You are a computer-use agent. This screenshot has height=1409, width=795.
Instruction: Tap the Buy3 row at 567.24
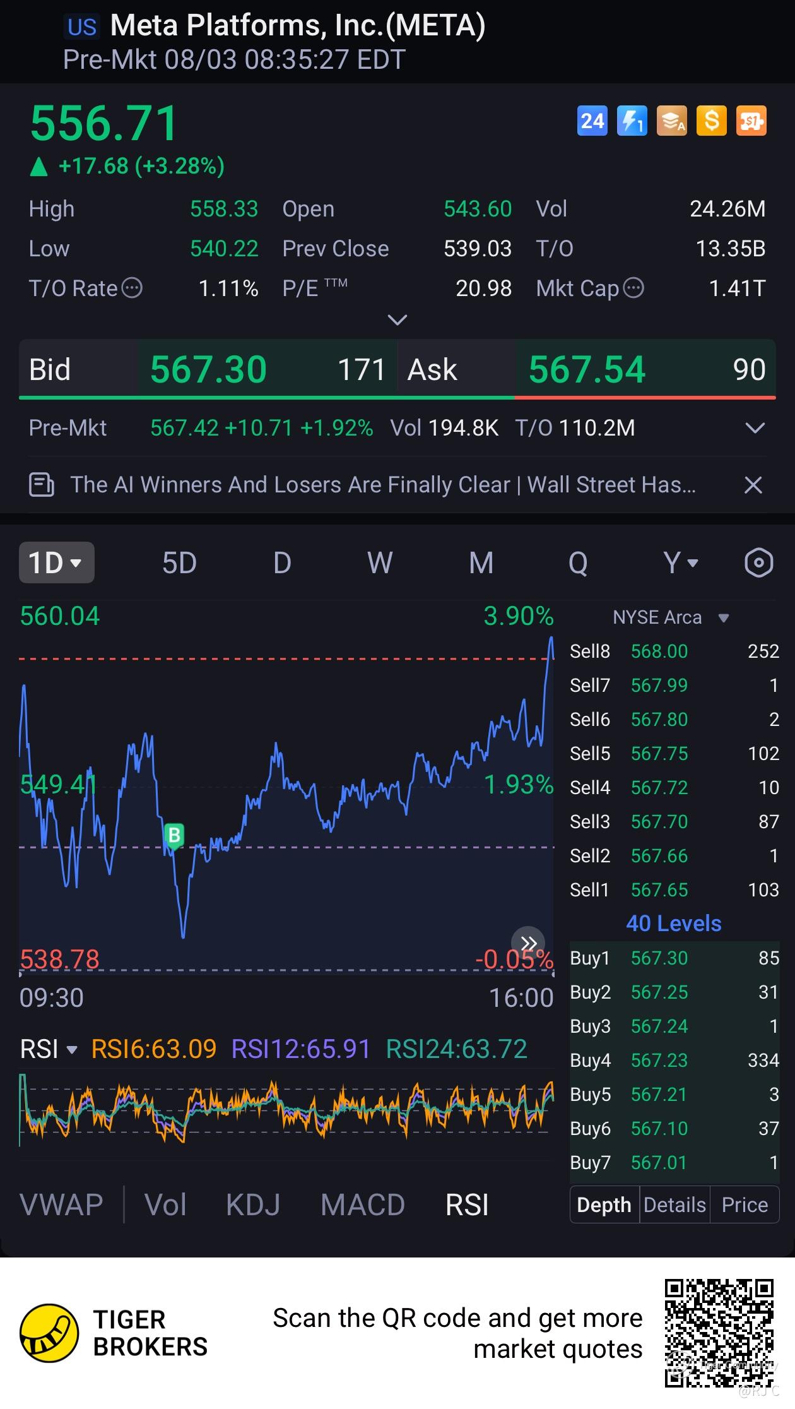[x=674, y=1026]
